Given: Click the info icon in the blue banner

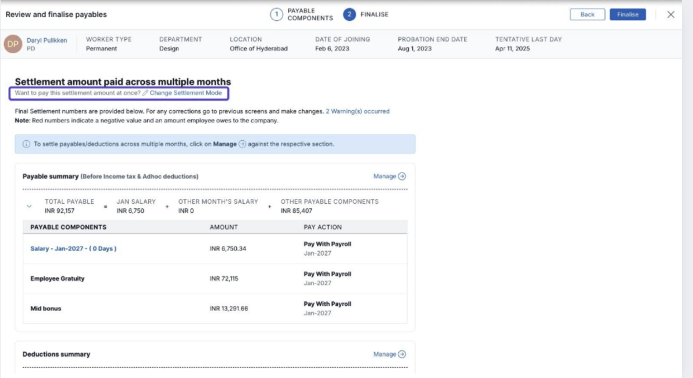Looking at the screenshot, I should (26, 144).
